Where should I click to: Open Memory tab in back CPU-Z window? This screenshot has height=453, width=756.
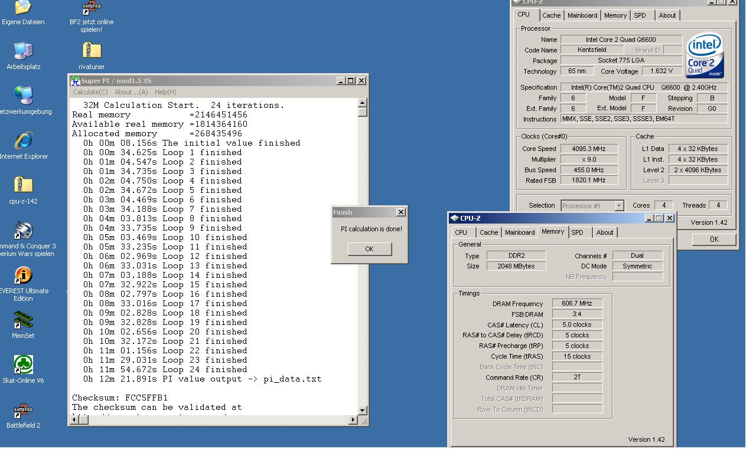coord(615,15)
